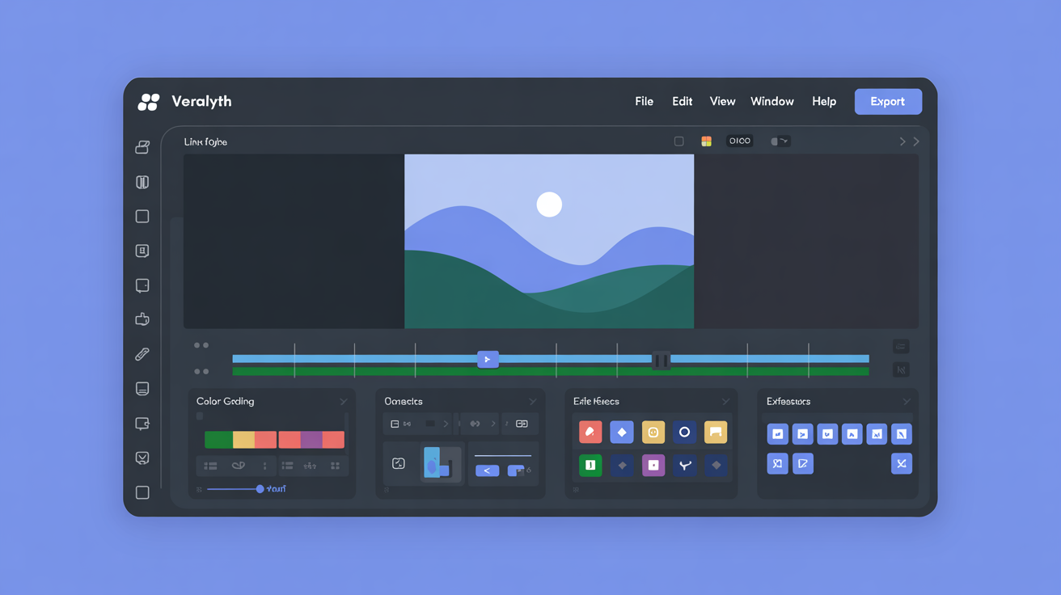The image size is (1061, 595).
Task: Collapse the fourth bottom panel
Action: click(x=907, y=401)
